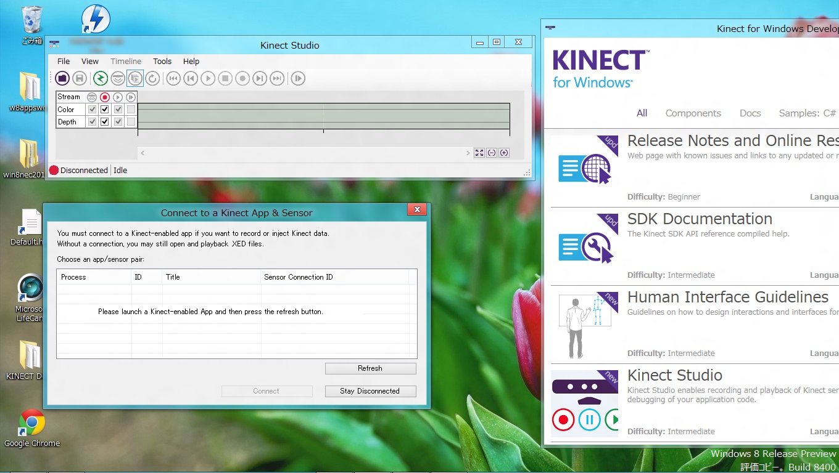Viewport: 839px width, 473px height.
Task: Close the Connect to a Kinect App dialog
Action: click(417, 210)
